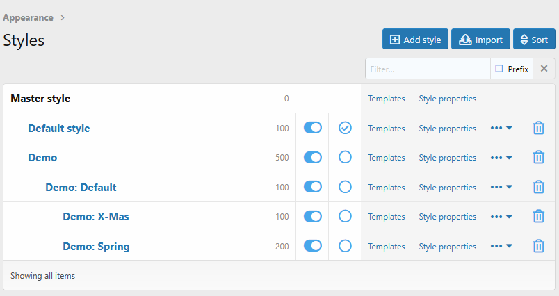Open the more options dropdown for Demo: Spring
559x296 pixels.
pos(501,246)
